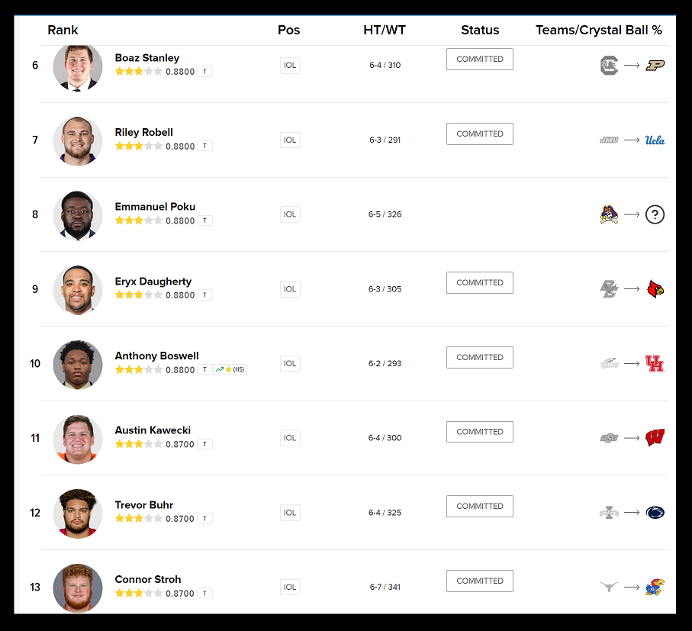Viewport: 692px width, 631px height.
Task: Click the South Carolina logo for Boaz Stanley
Action: pyautogui.click(x=608, y=66)
